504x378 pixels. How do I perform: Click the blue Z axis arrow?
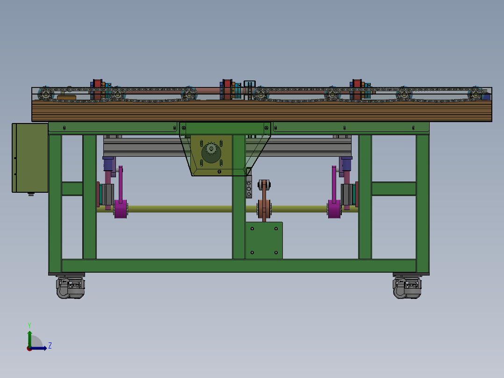[39, 348]
